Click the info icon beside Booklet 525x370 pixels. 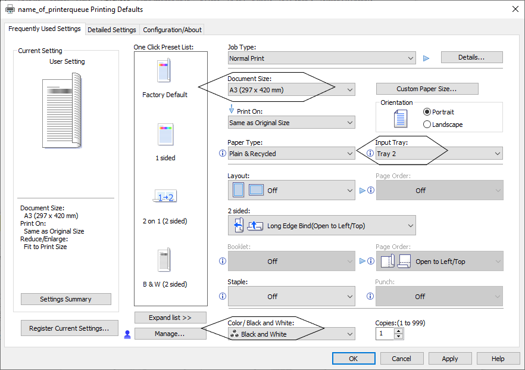coord(223,261)
